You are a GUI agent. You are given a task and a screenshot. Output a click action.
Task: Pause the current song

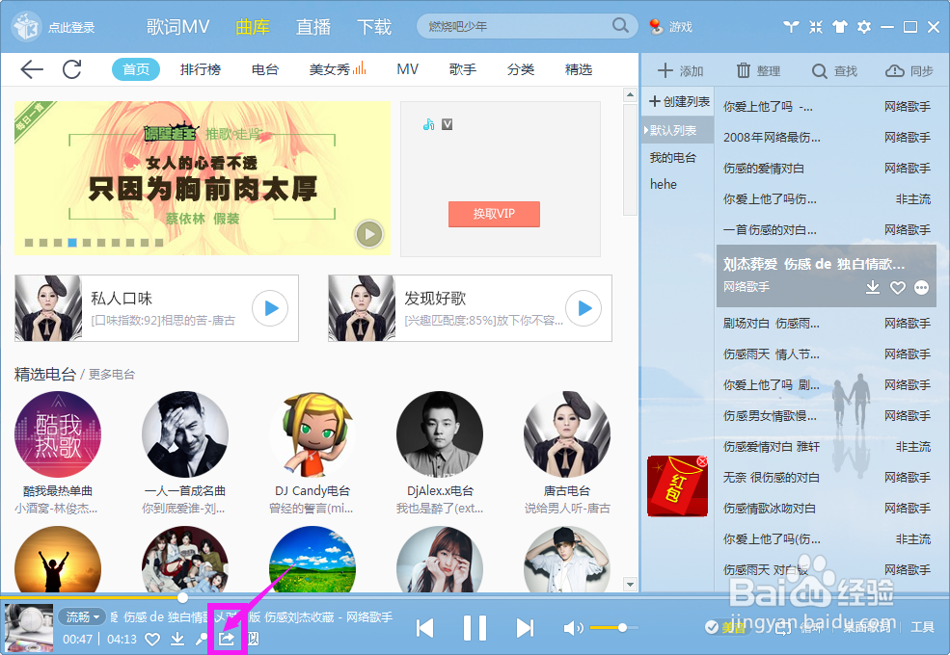coord(475,628)
